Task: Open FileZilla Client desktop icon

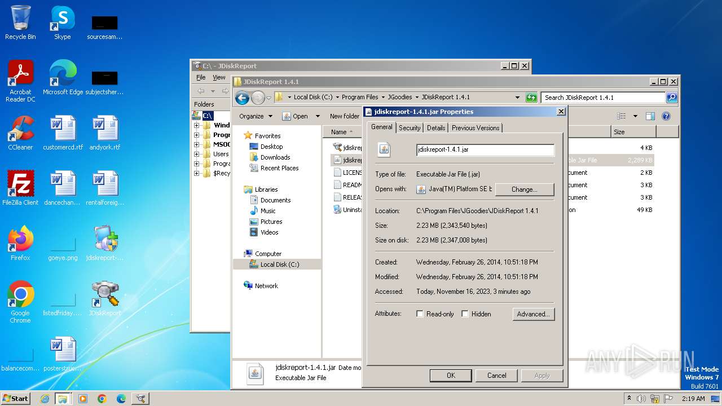Action: pyautogui.click(x=20, y=188)
